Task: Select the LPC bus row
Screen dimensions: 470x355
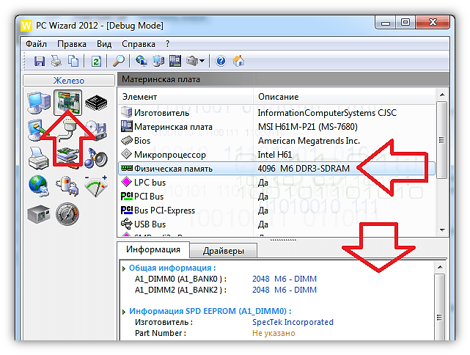Action: [276, 183]
